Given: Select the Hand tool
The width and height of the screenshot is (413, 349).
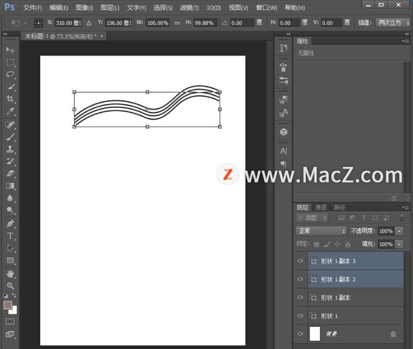Looking at the screenshot, I should [10, 273].
